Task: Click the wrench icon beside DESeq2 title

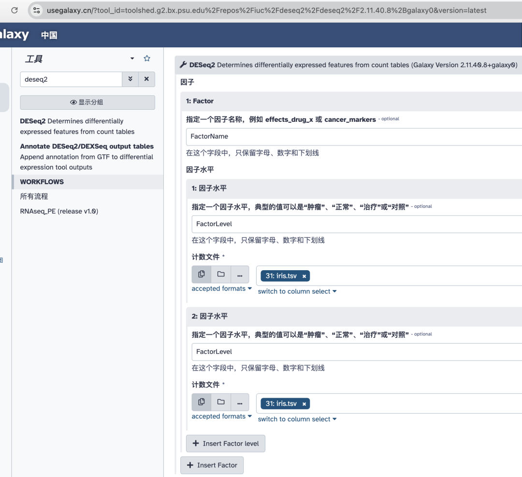Action: click(x=183, y=65)
